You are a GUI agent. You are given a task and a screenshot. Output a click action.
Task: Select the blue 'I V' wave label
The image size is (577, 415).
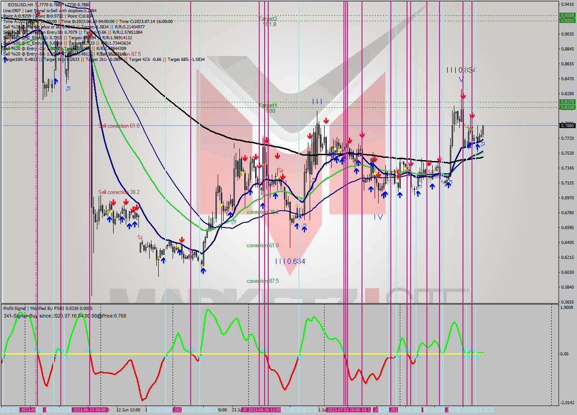click(x=378, y=217)
